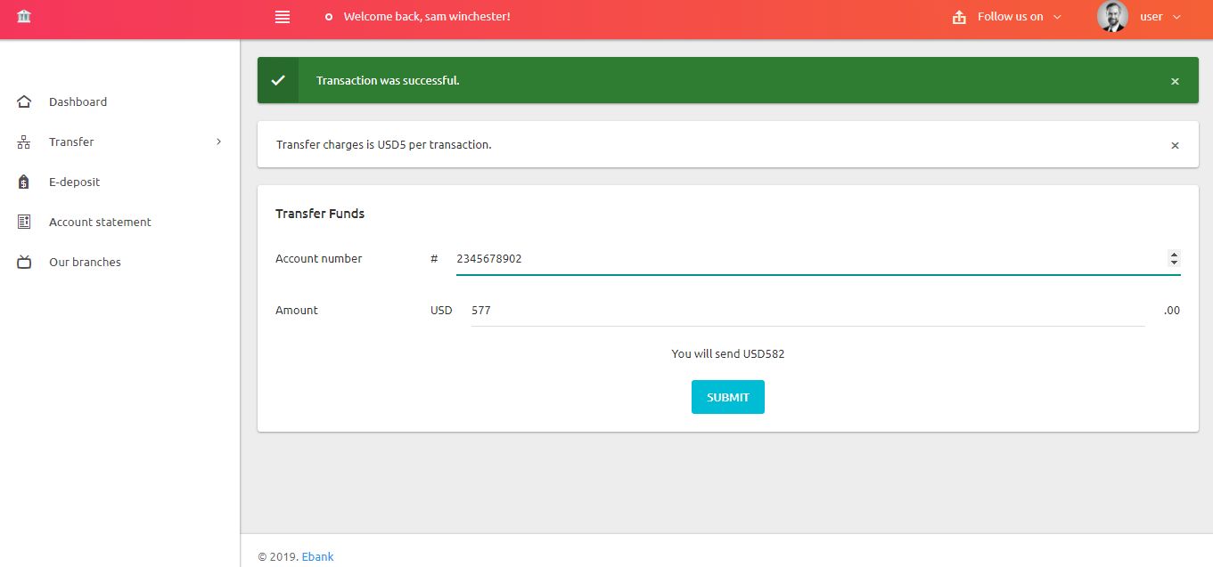Click the info dot beside welcome message

click(327, 16)
